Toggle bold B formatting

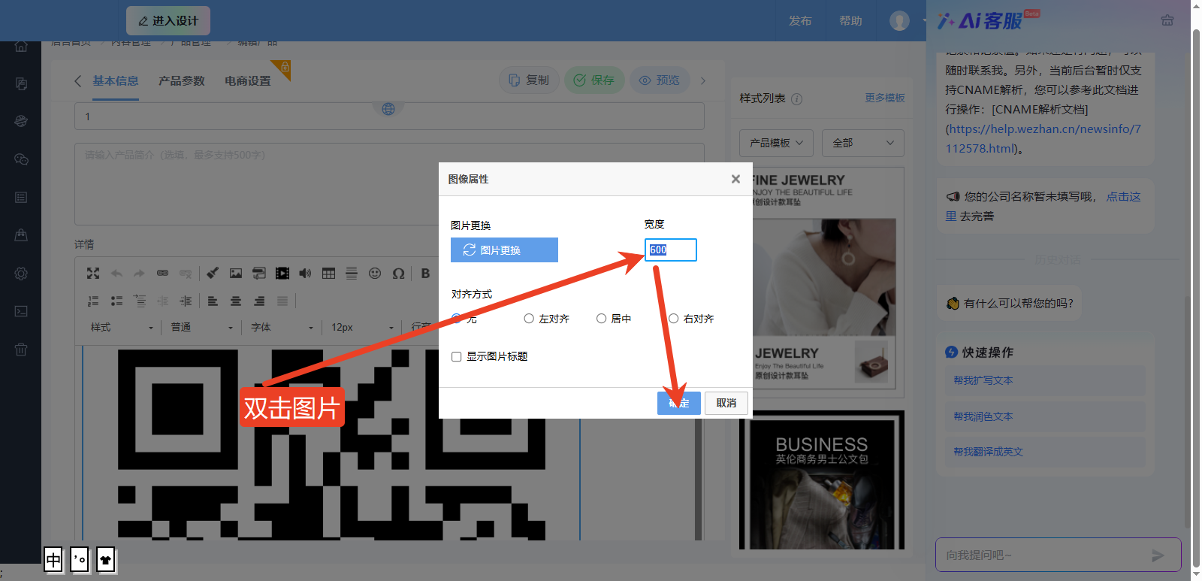coord(425,274)
